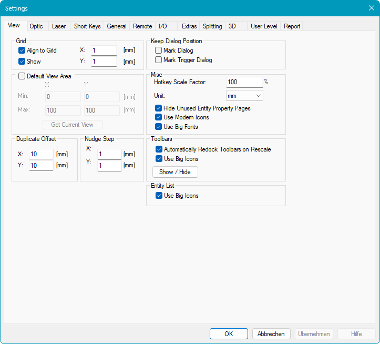The width and height of the screenshot is (380, 344).
Task: Click the Show / Hide toolbars button
Action: [175, 172]
